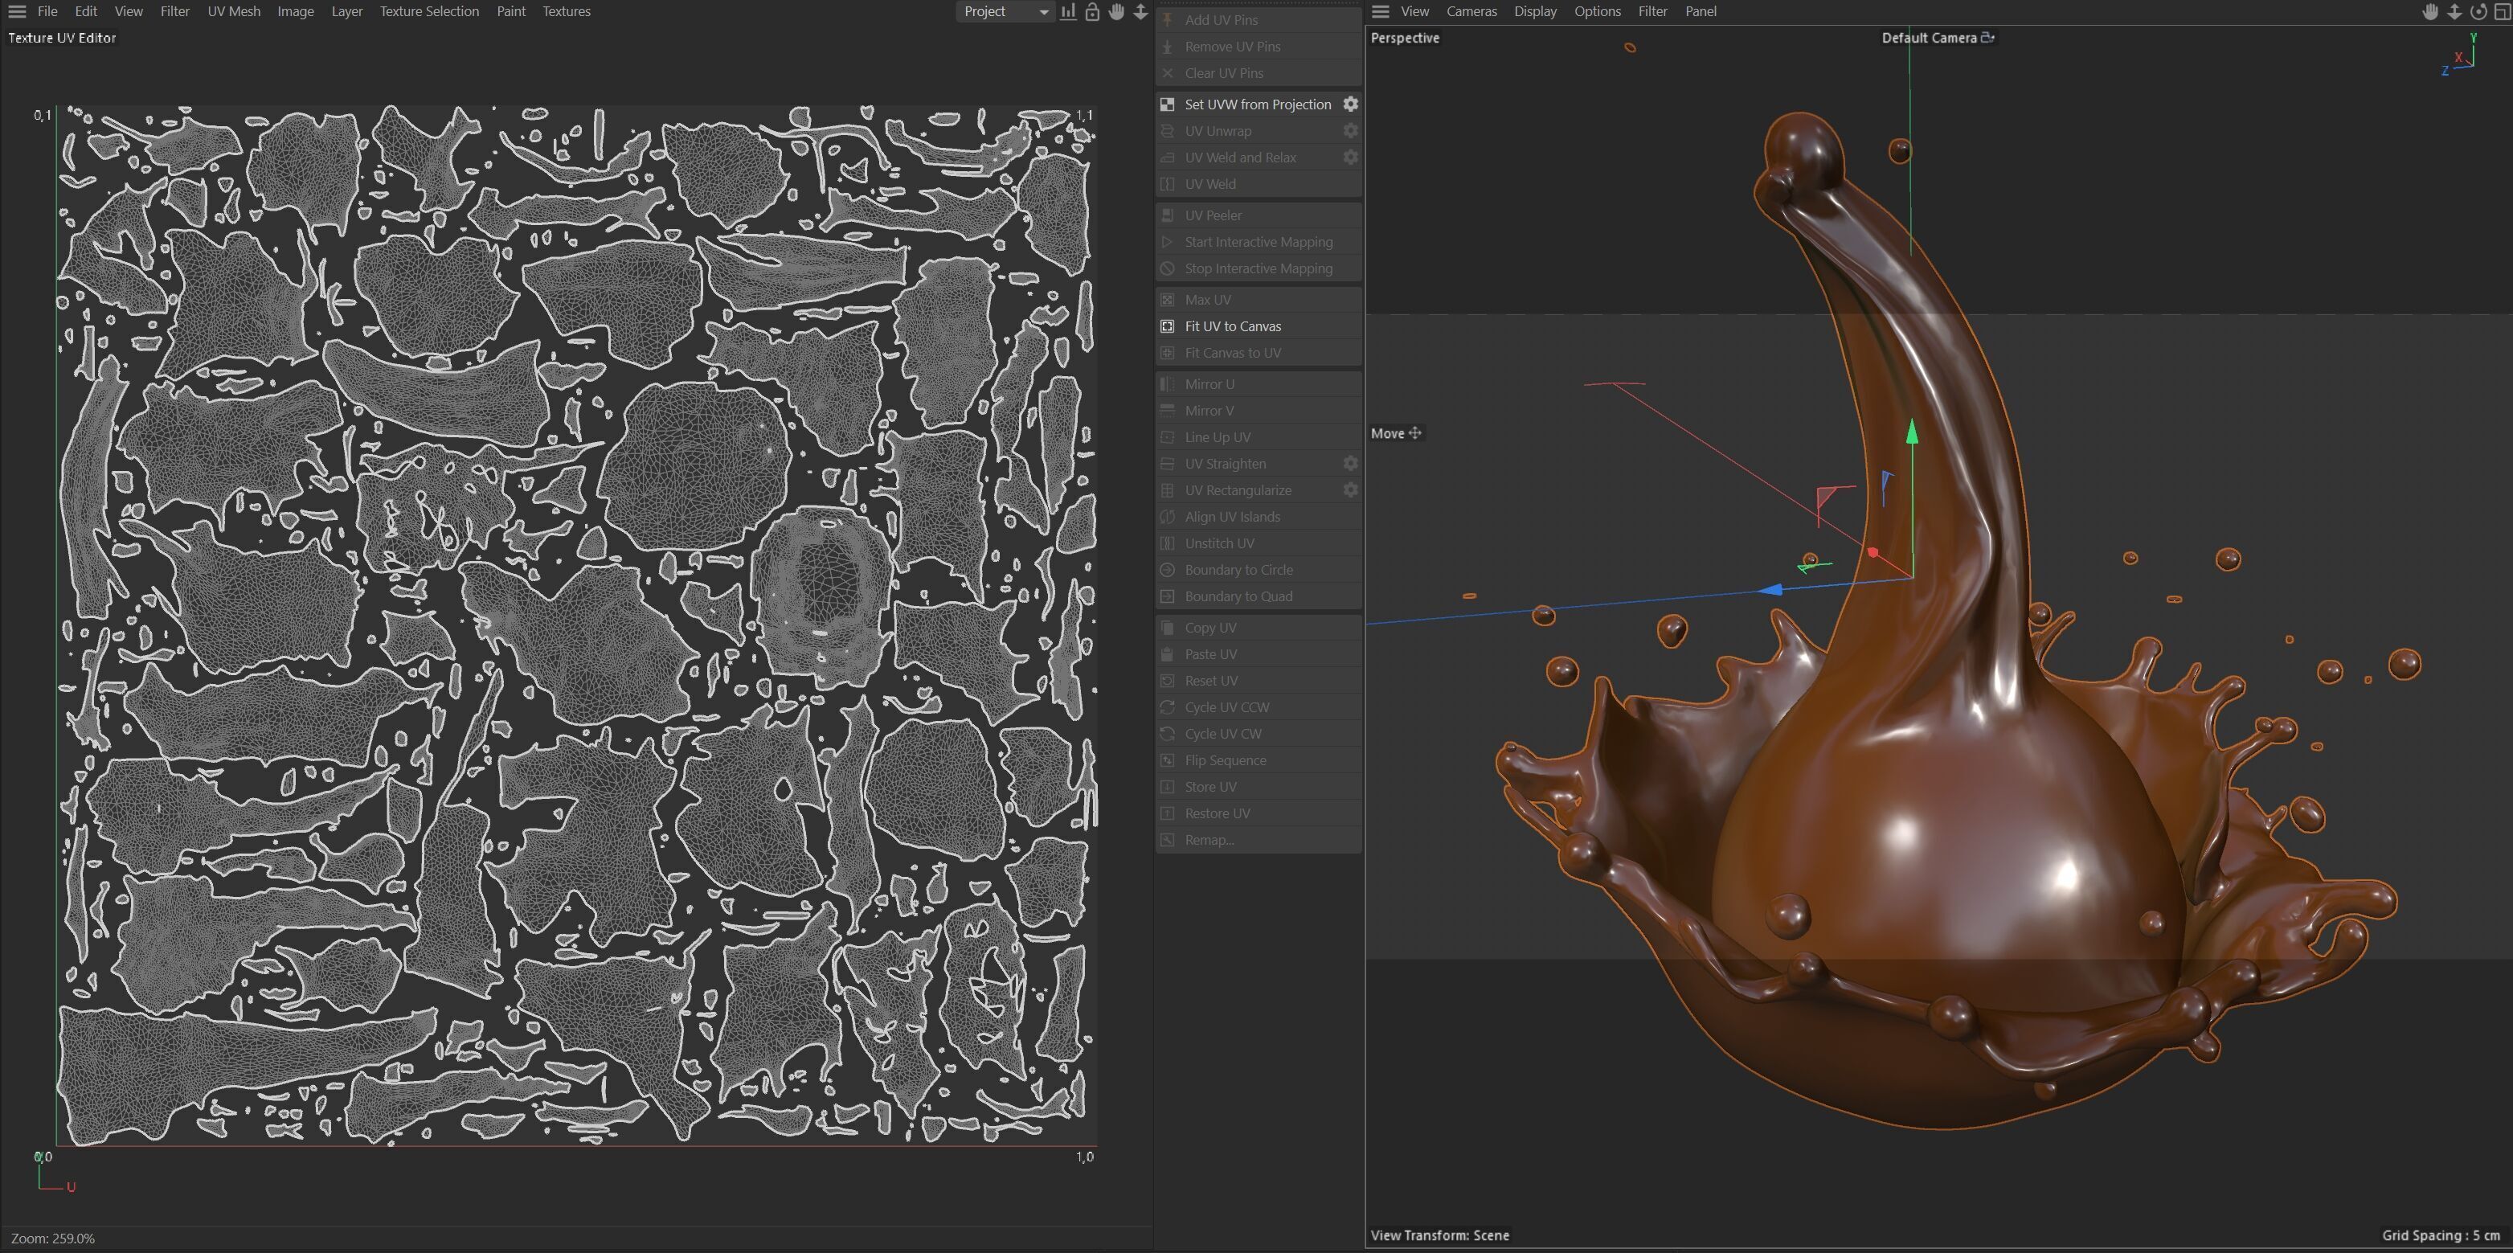The width and height of the screenshot is (2513, 1253).
Task: Open the Edit menu in UV editor
Action: (86, 12)
